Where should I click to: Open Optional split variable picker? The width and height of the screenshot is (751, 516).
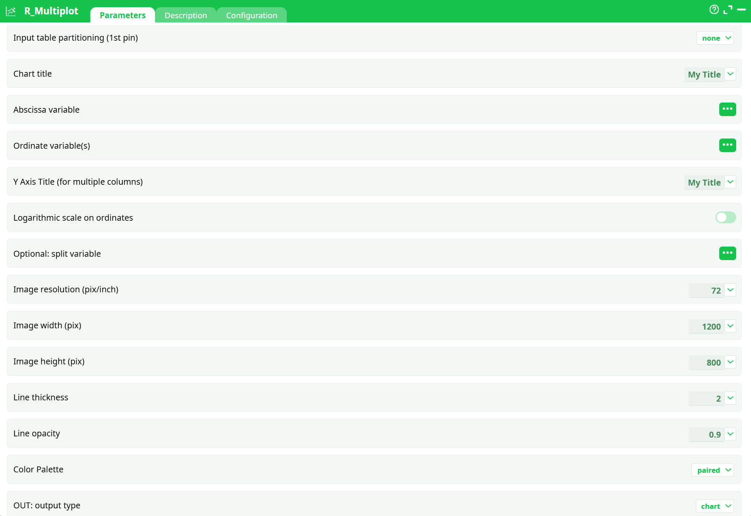click(x=727, y=253)
